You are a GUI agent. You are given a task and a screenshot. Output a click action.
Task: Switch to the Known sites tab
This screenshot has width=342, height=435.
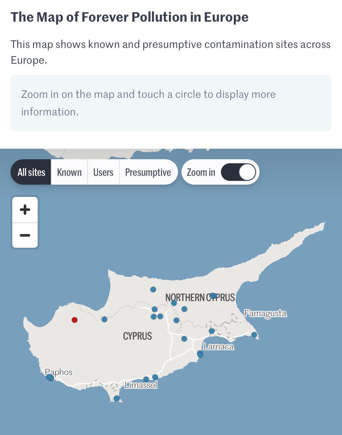click(69, 172)
